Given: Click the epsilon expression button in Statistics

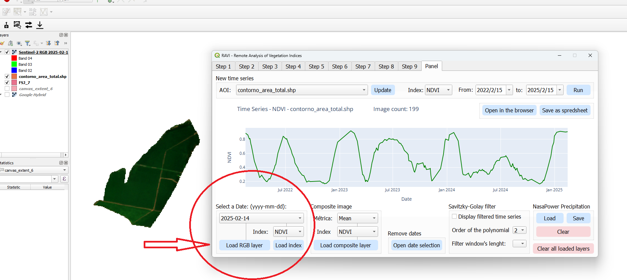Looking at the screenshot, I should tap(64, 179).
